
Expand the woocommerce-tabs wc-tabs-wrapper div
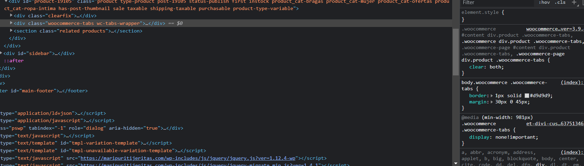pyautogui.click(x=11, y=23)
